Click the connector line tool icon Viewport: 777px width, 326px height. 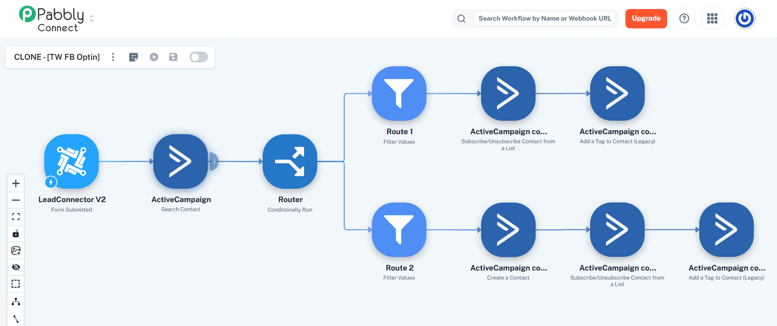[x=16, y=319]
